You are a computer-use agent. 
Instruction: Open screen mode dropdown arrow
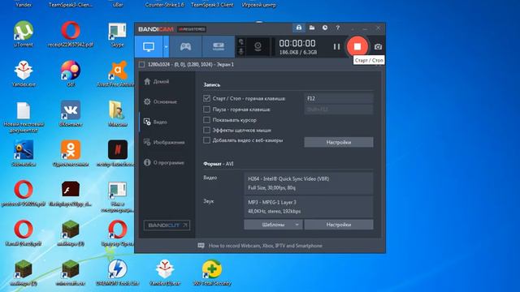[166, 47]
